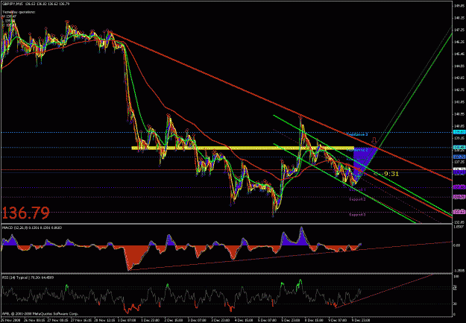Click the 0.00 level on MACD scale
This screenshot has width=466, height=323.
coord(457,245)
